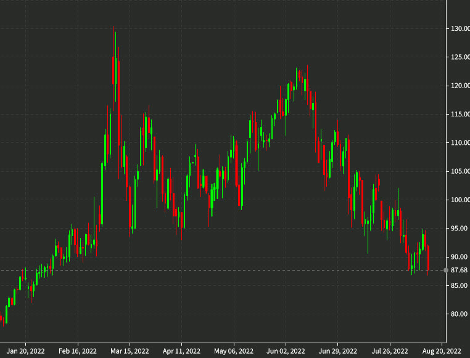Image resolution: width=470 pixels, height=358 pixels.
Task: Click the Feb 16, 2022 date label
Action: pos(78,351)
